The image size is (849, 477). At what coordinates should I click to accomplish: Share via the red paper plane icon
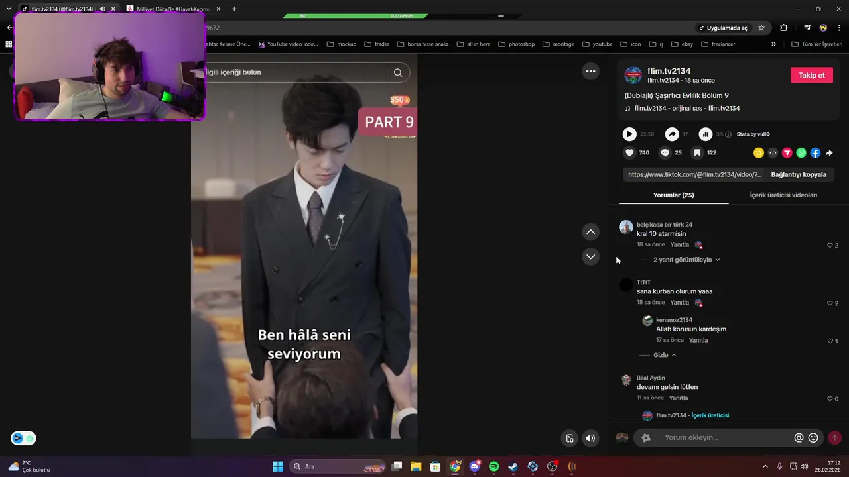coord(787,153)
